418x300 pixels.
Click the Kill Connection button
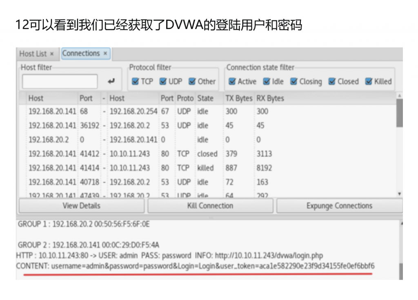(x=210, y=206)
